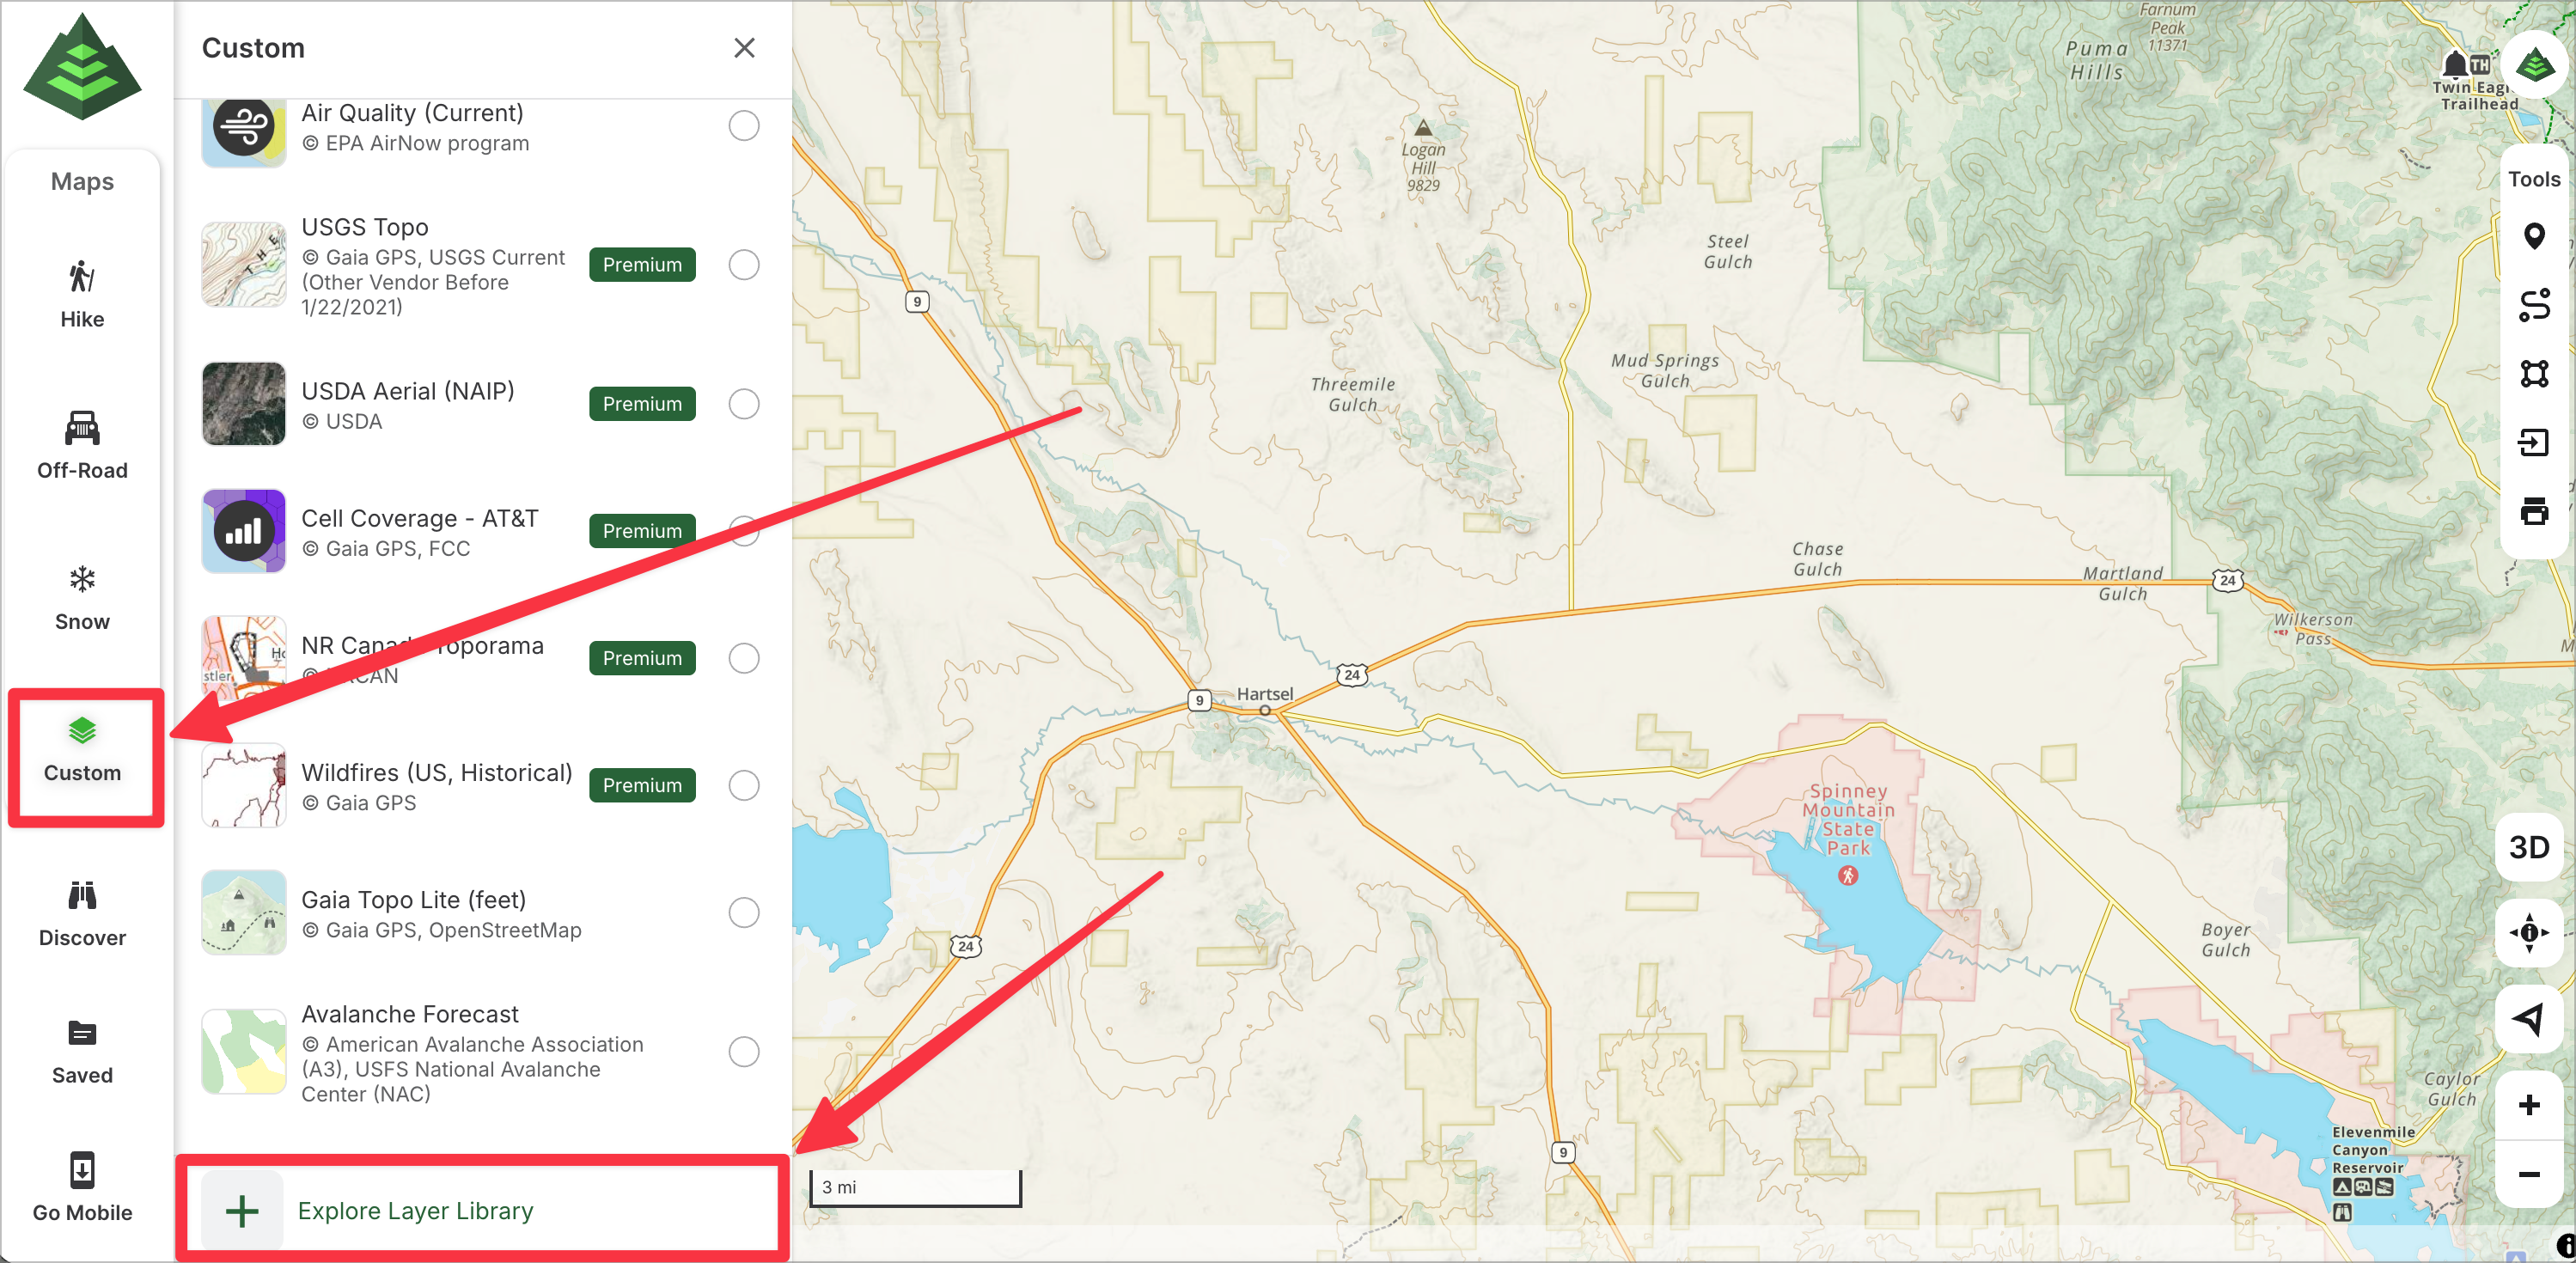Enable the Avalanche Forecast layer

point(743,1052)
